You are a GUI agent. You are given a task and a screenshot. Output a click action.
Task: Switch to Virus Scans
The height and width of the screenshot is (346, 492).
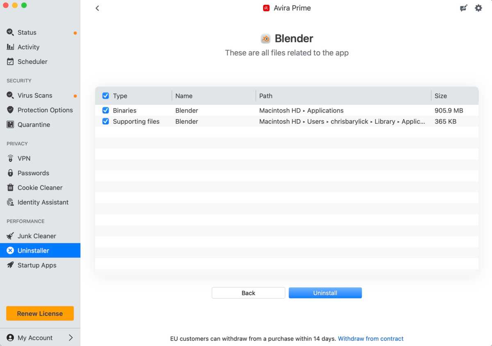click(x=40, y=95)
